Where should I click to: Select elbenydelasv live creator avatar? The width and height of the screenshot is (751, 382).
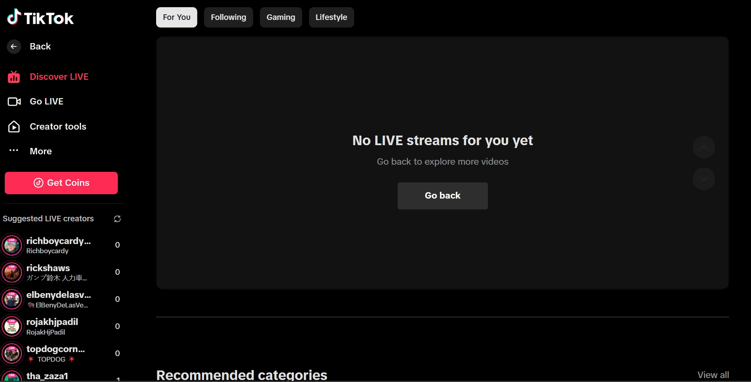(x=12, y=299)
